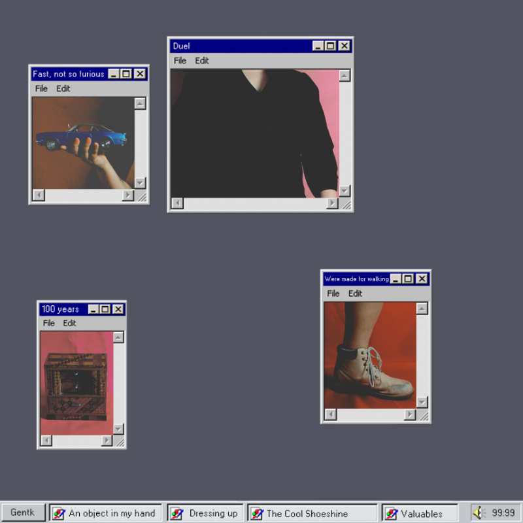This screenshot has width=523, height=523.
Task: Click the speaker volume icon in system tray
Action: click(479, 513)
